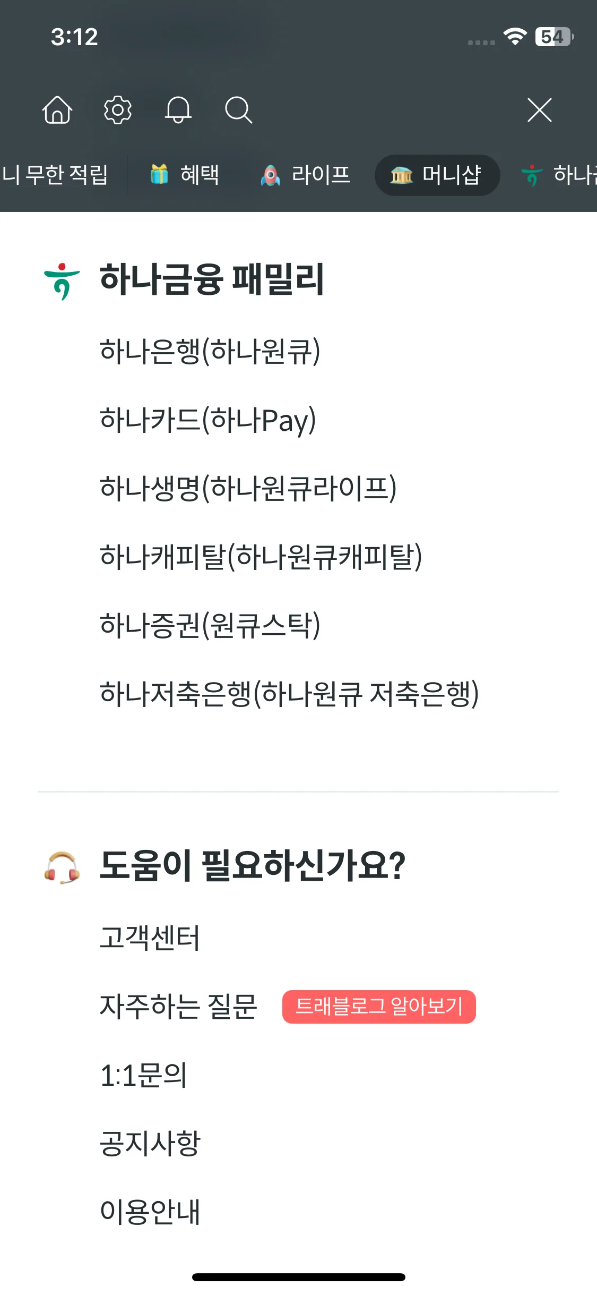Open 공지사항 notices

click(150, 1144)
